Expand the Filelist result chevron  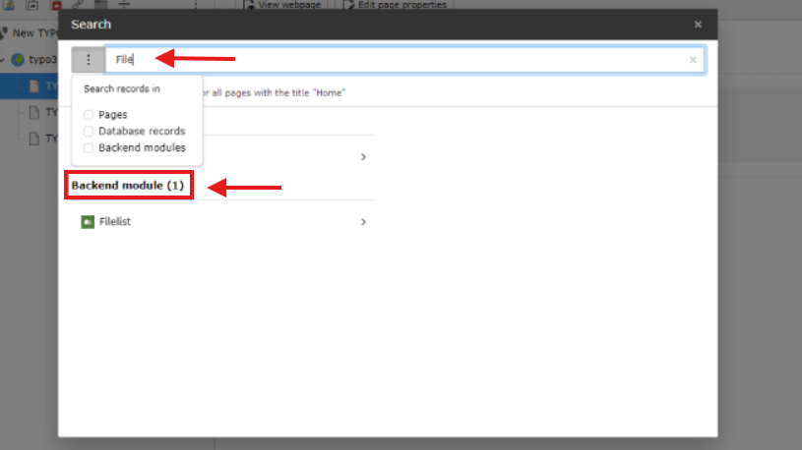363,222
